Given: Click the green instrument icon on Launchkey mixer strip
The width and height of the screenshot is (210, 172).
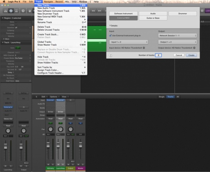Looking at the screenshot, I should (x=61, y=123).
